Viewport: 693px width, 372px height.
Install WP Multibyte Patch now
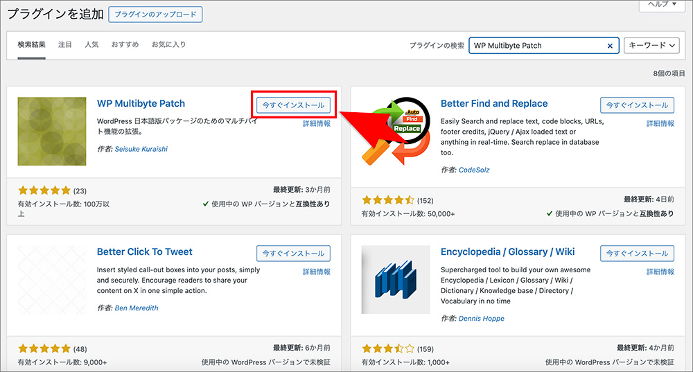pyautogui.click(x=293, y=105)
